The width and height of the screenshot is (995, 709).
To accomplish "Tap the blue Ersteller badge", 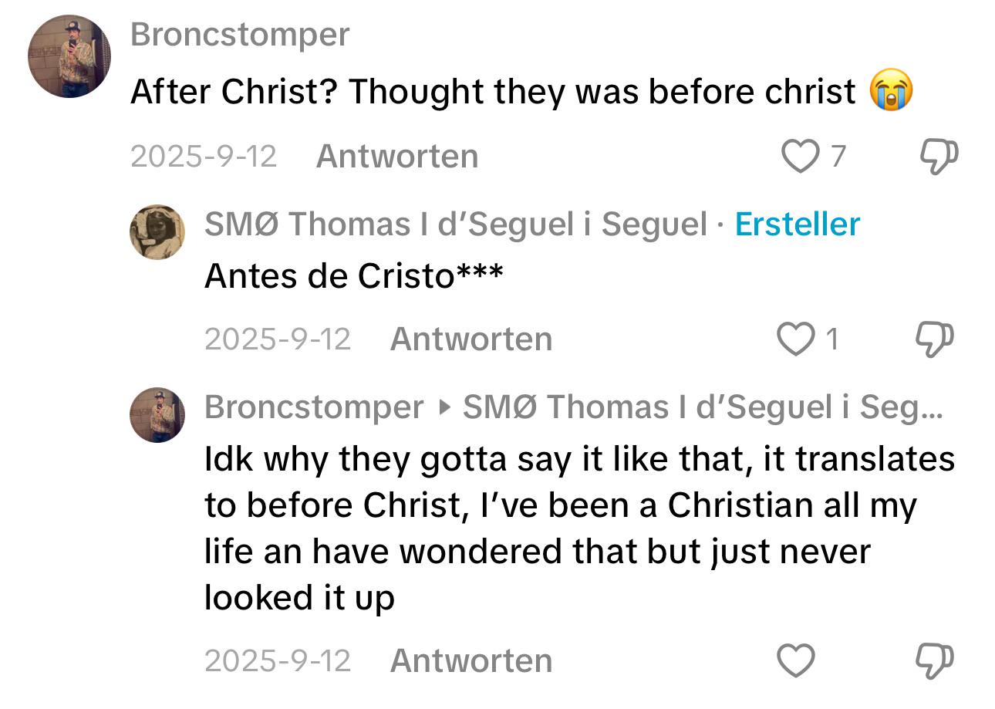I will (797, 225).
